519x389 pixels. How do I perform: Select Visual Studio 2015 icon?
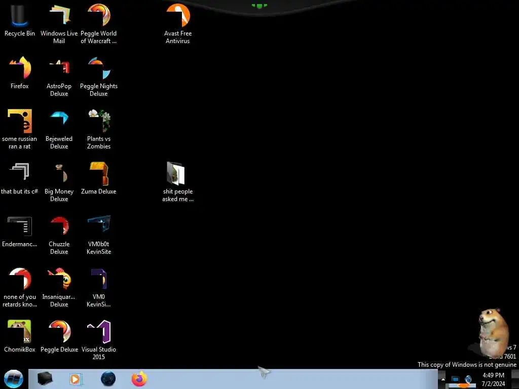coord(99,340)
